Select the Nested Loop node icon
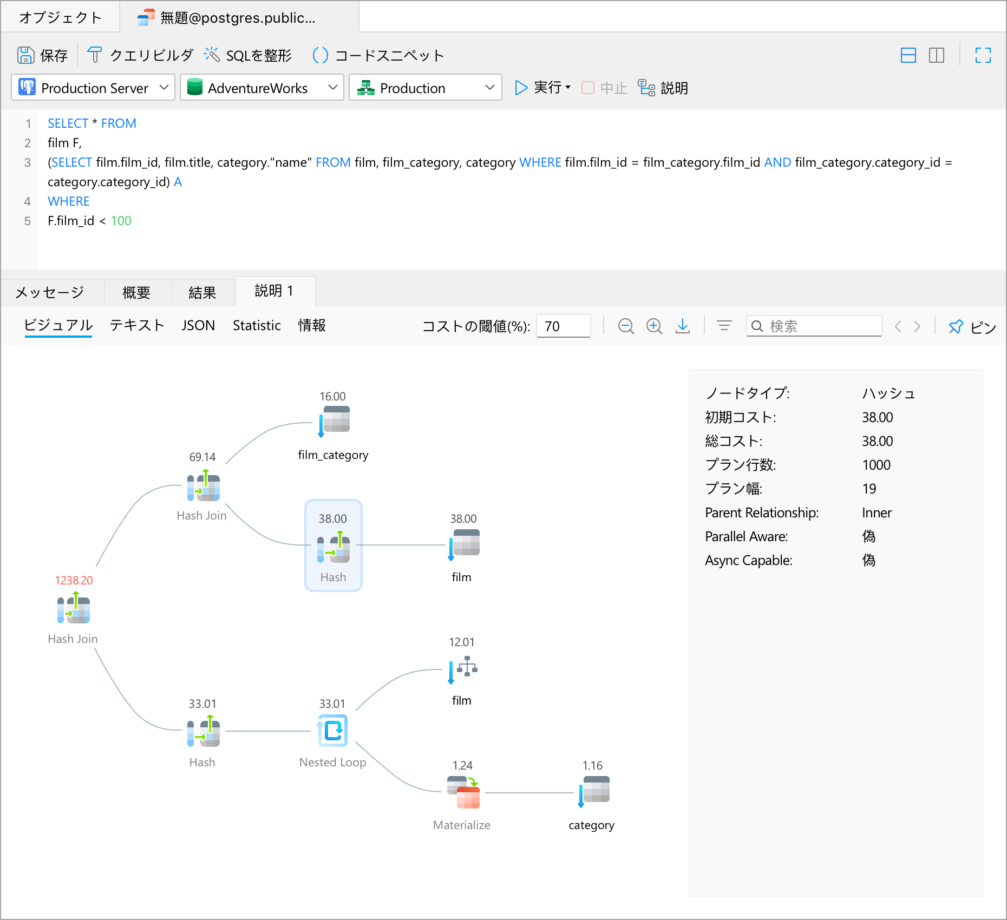The height and width of the screenshot is (920, 1007). (332, 731)
